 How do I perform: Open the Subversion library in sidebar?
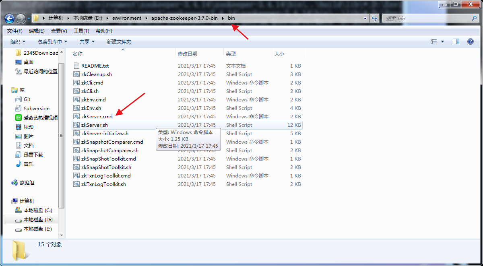point(33,108)
